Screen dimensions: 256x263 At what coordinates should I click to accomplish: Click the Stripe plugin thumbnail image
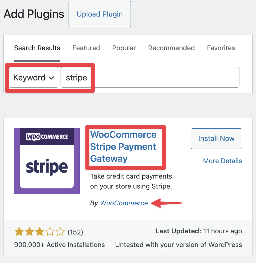pyautogui.click(x=47, y=161)
